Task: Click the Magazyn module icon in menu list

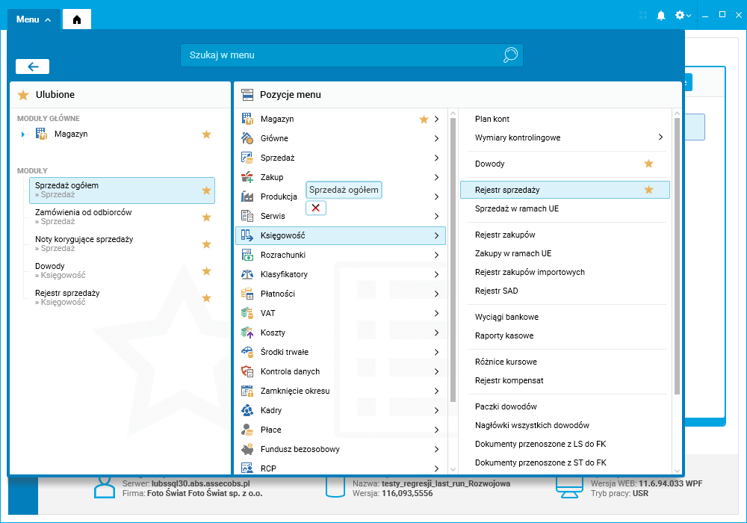Action: [247, 119]
